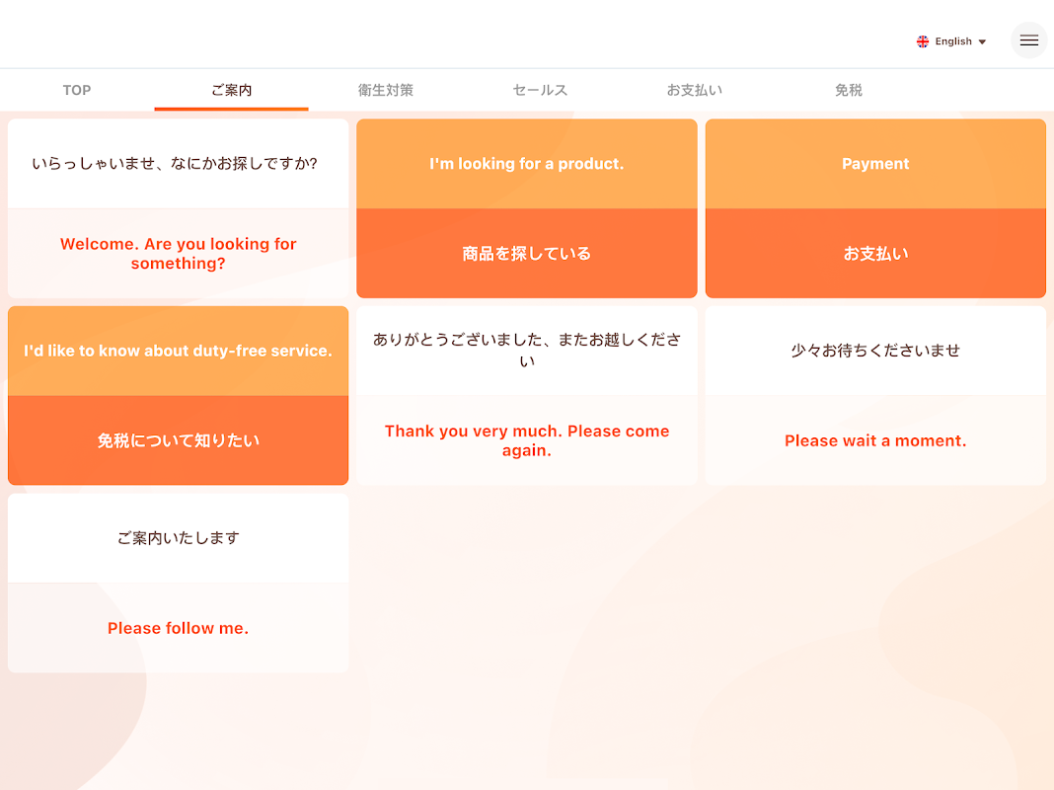Switch to the お支払い tab
The height and width of the screenshot is (790, 1054).
click(x=695, y=90)
